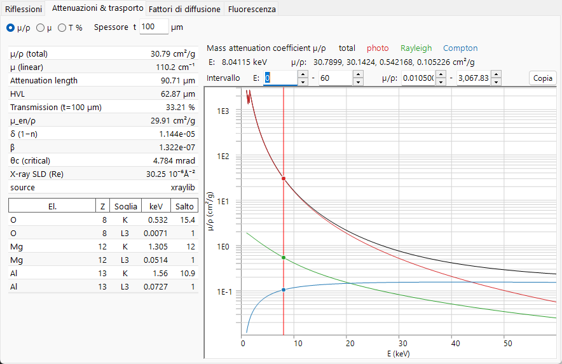Click the red photo marker on the plot
Viewport: 562px width, 364px height.
point(284,179)
